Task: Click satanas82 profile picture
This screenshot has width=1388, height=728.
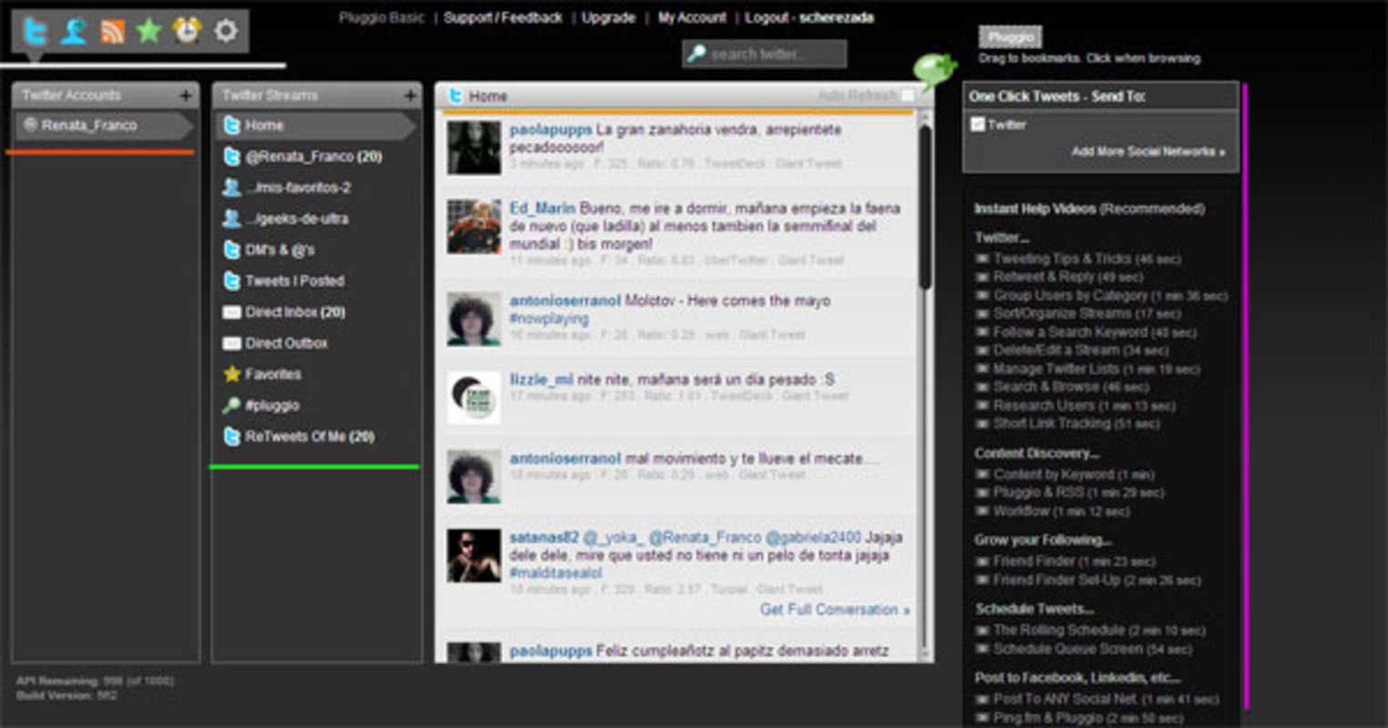Action: pyautogui.click(x=474, y=556)
